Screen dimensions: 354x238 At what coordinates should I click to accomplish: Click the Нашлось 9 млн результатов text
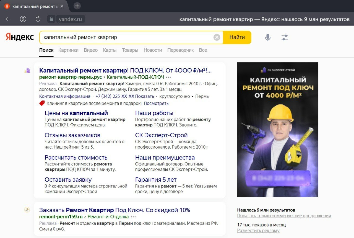[x=266, y=210]
